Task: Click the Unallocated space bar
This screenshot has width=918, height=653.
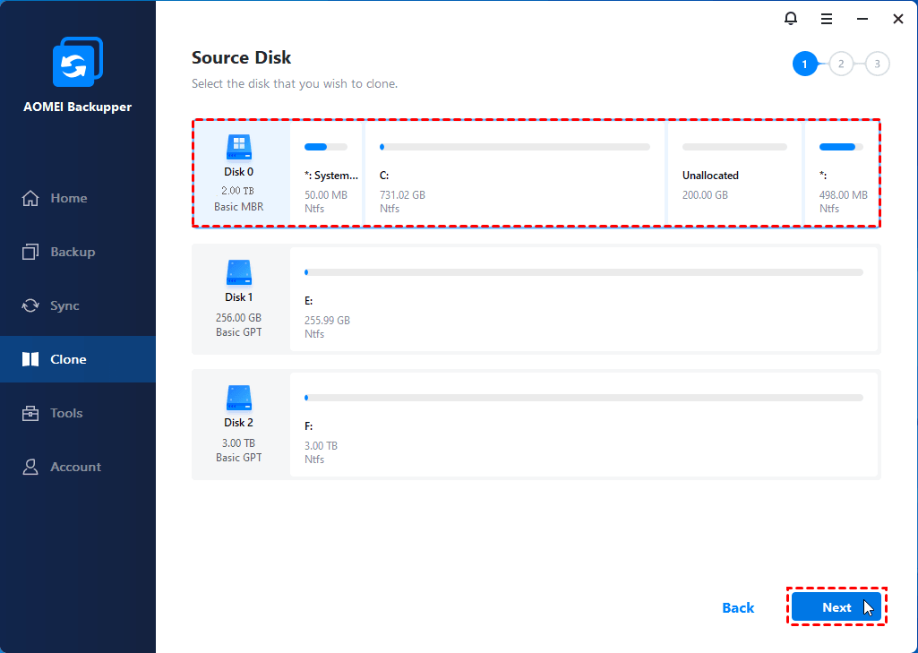Action: pos(734,147)
